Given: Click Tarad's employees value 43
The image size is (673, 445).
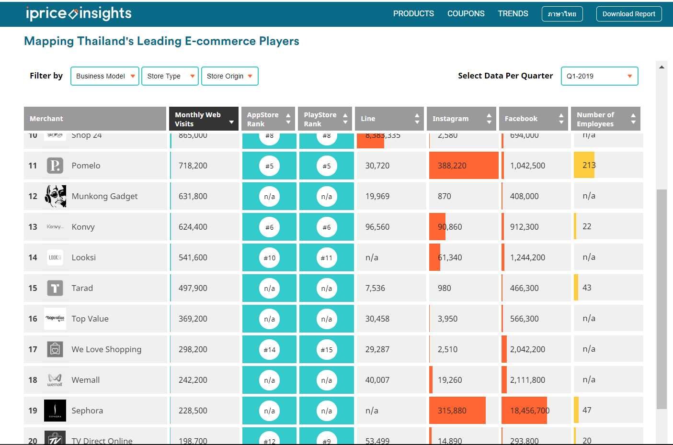Looking at the screenshot, I should (x=587, y=288).
